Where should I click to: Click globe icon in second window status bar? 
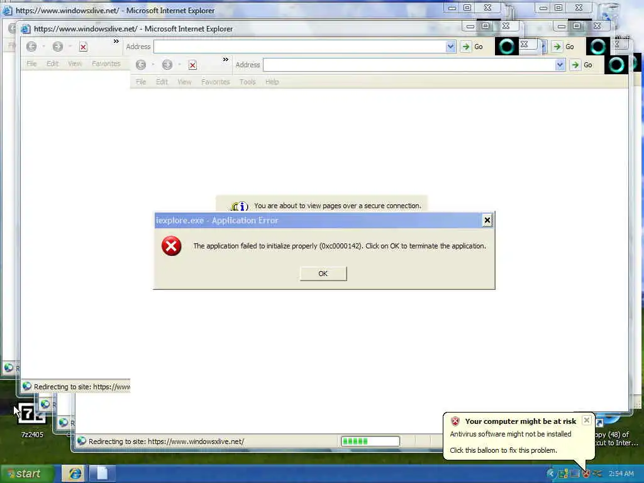(26, 387)
